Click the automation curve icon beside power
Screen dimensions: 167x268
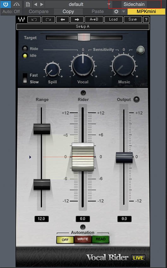point(17,4)
